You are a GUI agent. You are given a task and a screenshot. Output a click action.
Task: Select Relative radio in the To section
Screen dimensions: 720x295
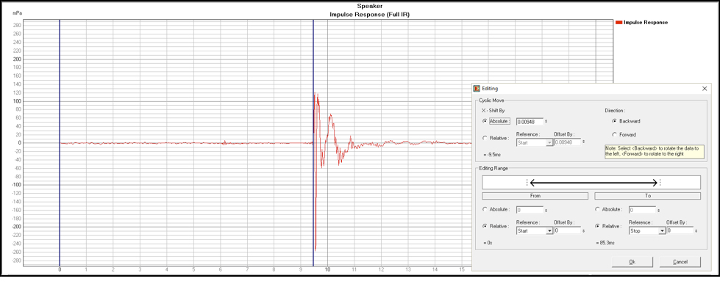pos(597,226)
